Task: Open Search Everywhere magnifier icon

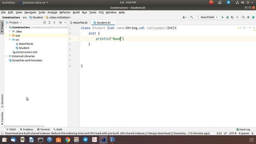Action: pos(243,17)
